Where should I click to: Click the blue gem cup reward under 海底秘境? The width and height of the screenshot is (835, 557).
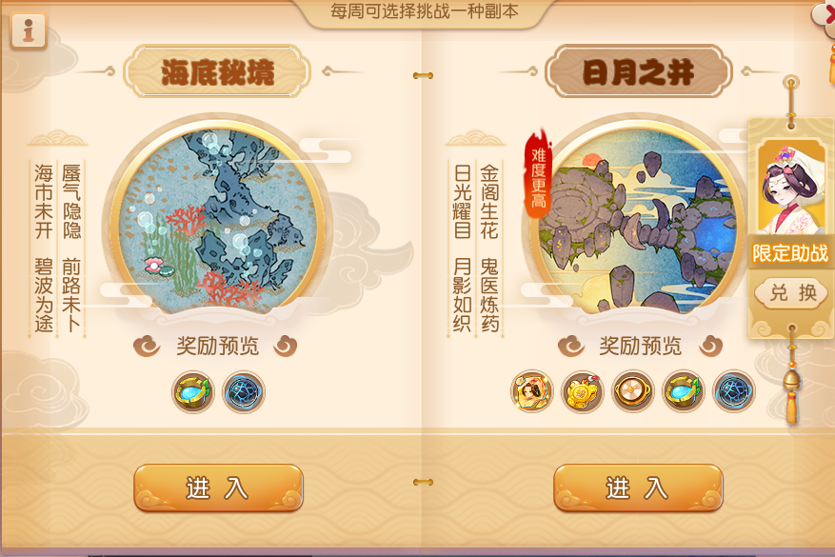pyautogui.click(x=193, y=392)
